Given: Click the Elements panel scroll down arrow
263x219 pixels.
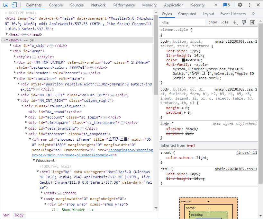Looking at the screenshot, I should click(156, 208).
